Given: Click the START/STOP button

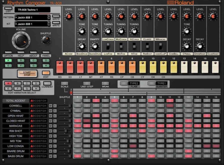Looking at the screenshot, I should click(27, 74).
